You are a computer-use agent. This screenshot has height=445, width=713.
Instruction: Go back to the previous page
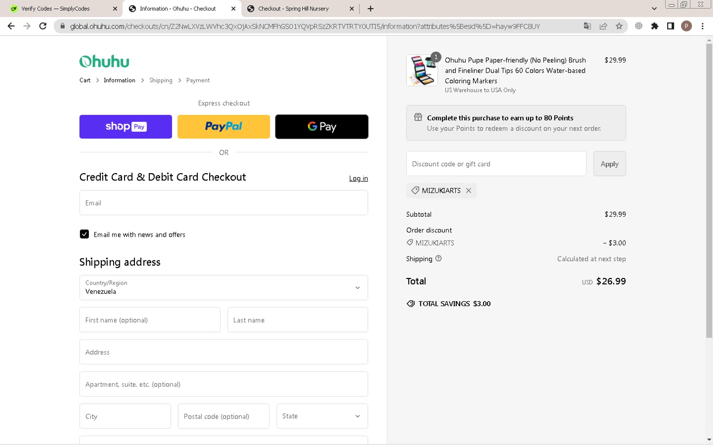coord(11,26)
